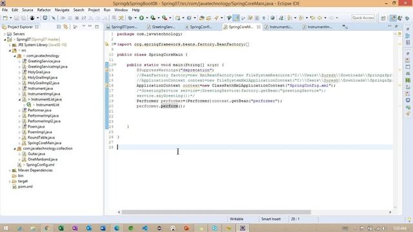Click the Coverage run icon
This screenshot has width=413, height=232.
point(153,18)
